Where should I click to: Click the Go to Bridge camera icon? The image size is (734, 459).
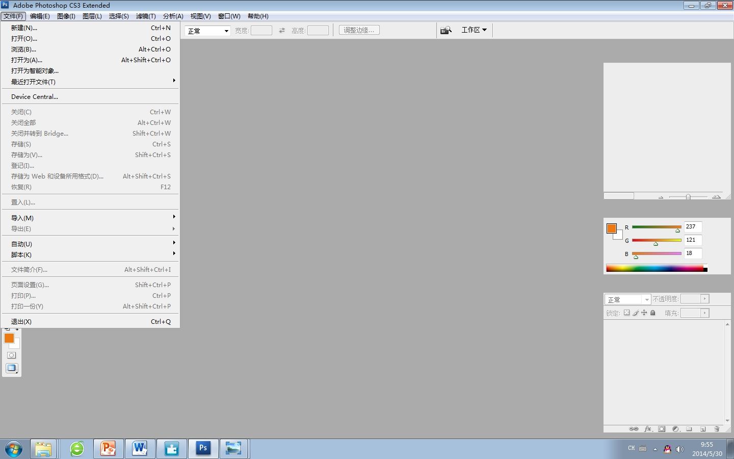click(446, 31)
